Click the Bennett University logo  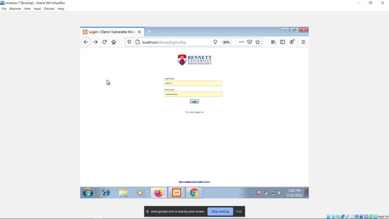194,60
